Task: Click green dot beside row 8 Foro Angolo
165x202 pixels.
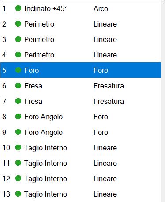Action: (18, 117)
